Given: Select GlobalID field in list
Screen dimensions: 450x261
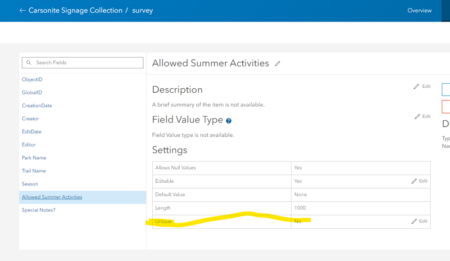Looking at the screenshot, I should point(32,93).
